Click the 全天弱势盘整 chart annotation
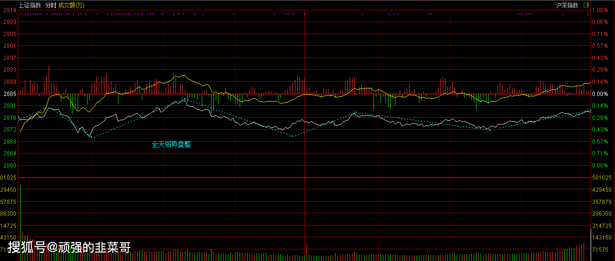 171,145
